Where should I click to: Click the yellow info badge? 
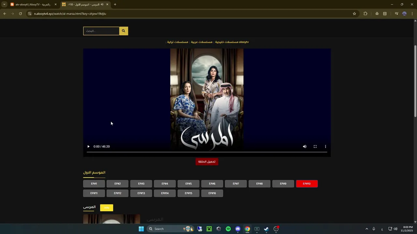pyautogui.click(x=107, y=208)
